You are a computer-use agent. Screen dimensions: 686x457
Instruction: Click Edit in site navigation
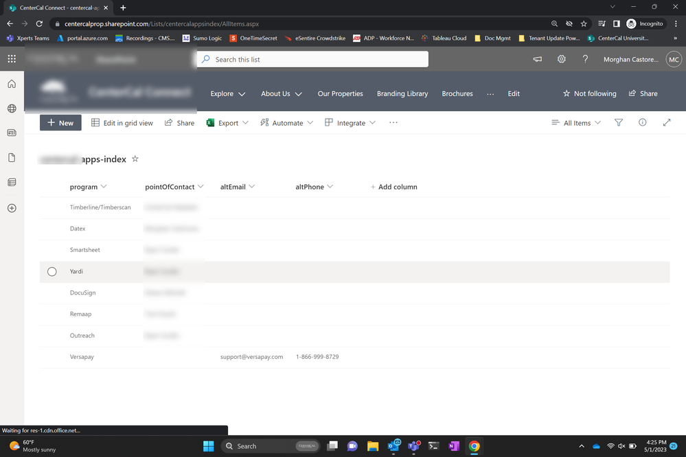(514, 93)
